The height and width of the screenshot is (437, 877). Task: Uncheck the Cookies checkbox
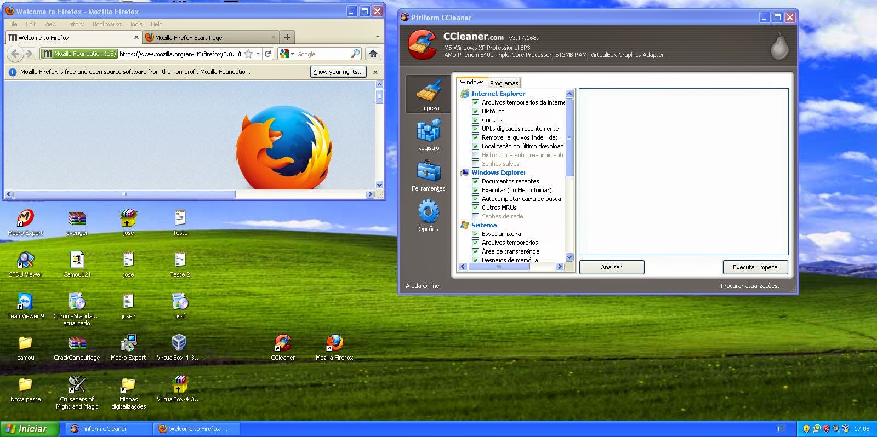[476, 120]
